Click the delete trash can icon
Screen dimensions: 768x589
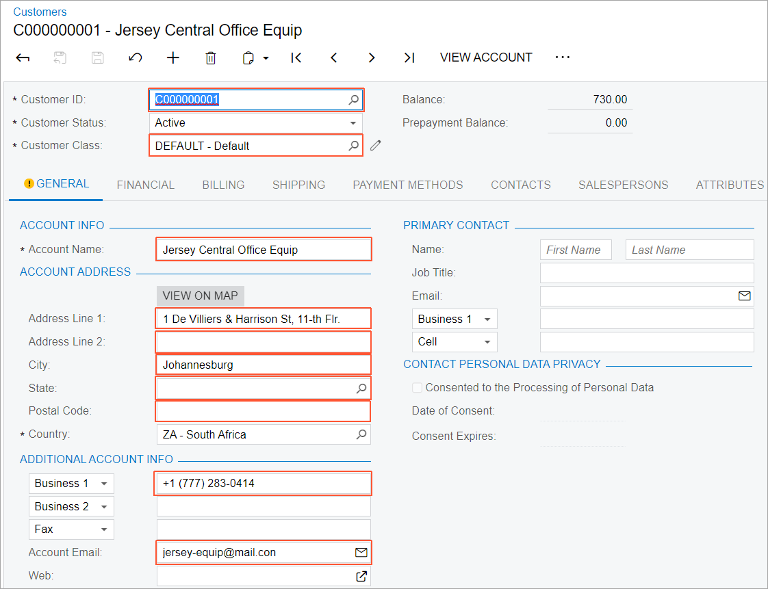pyautogui.click(x=211, y=58)
